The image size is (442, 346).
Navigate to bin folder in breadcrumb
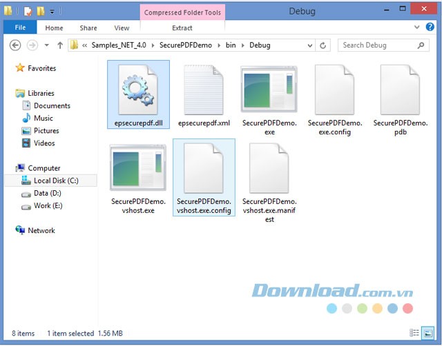(231, 45)
